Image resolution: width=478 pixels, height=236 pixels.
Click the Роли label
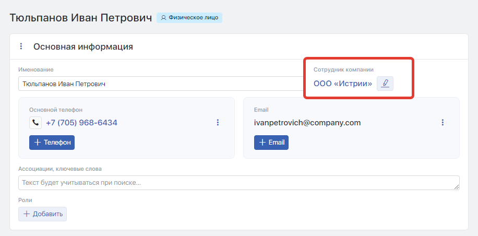[x=25, y=200]
